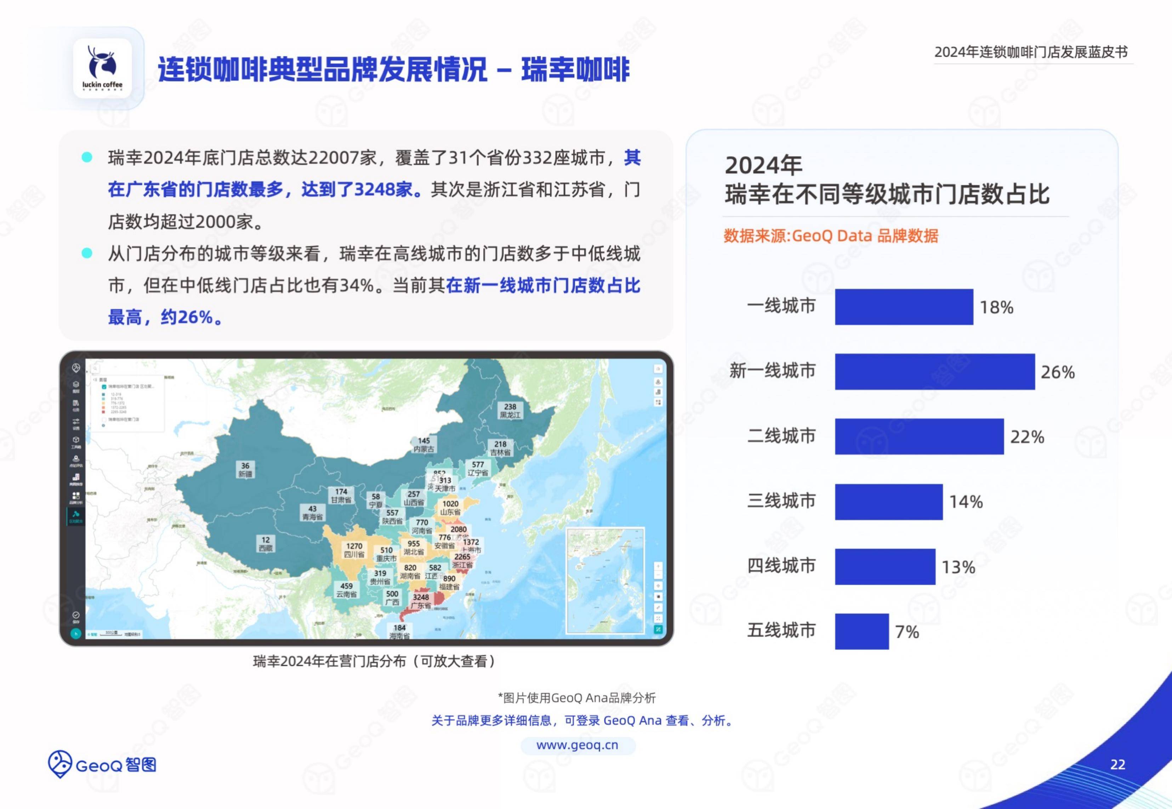Click the 四线城市 13% bar
This screenshot has width=1172, height=809.
tap(885, 567)
